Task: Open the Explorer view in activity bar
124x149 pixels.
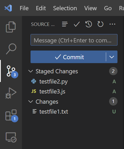Action: (x=11, y=27)
